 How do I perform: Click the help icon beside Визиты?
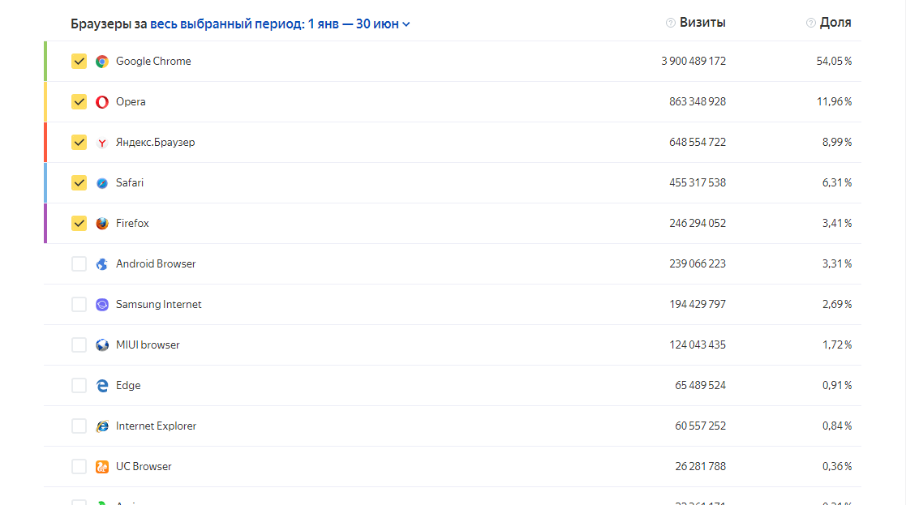point(671,23)
